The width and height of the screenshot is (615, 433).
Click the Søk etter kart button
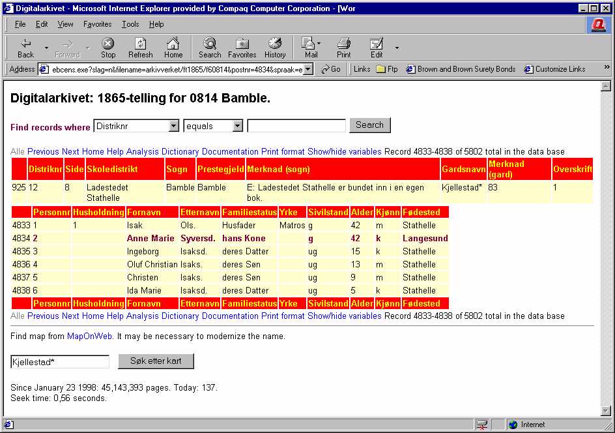click(x=156, y=361)
